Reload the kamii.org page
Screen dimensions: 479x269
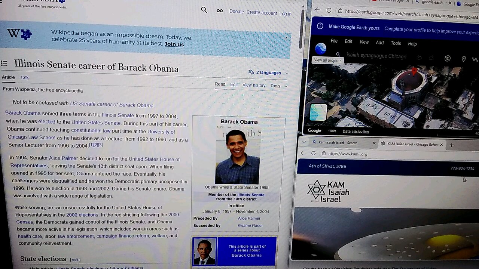click(x=314, y=153)
